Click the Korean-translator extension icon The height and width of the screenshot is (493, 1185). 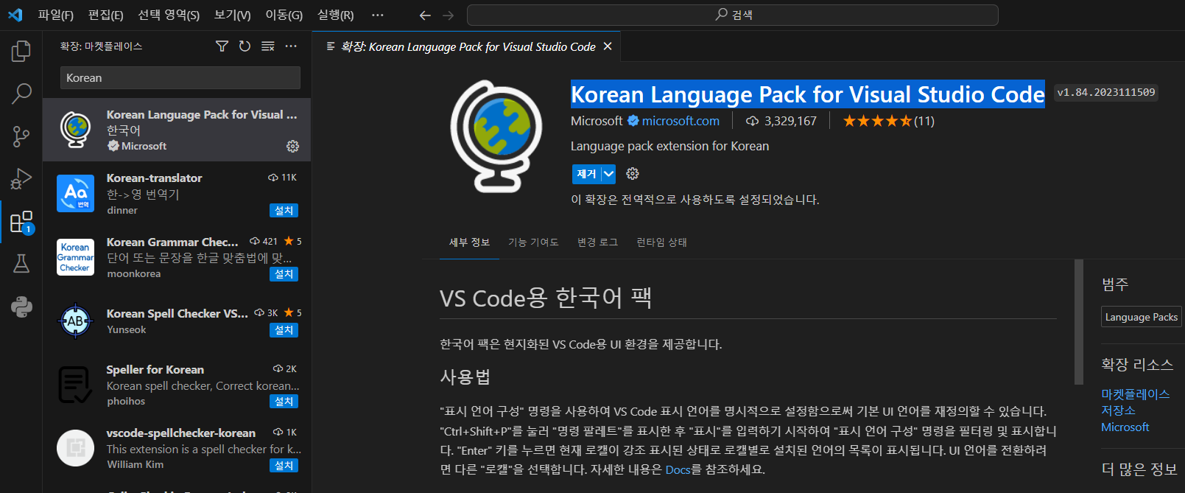[75, 193]
